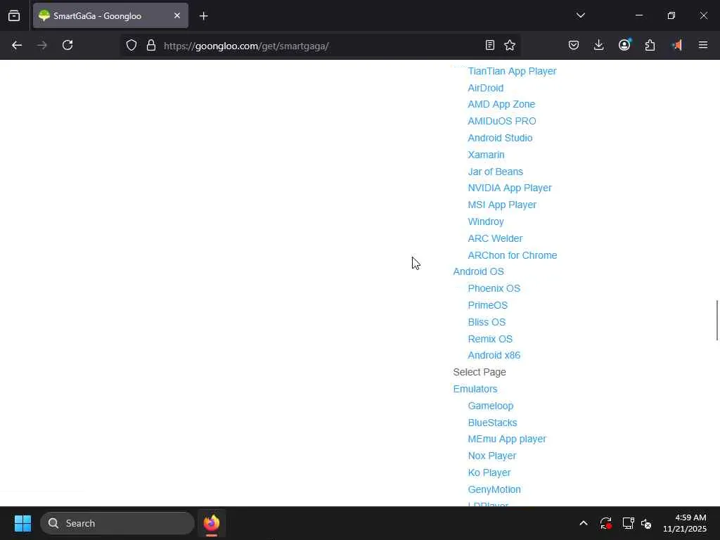Go forward one page
Viewport: 720px width, 540px height.
(42, 45)
